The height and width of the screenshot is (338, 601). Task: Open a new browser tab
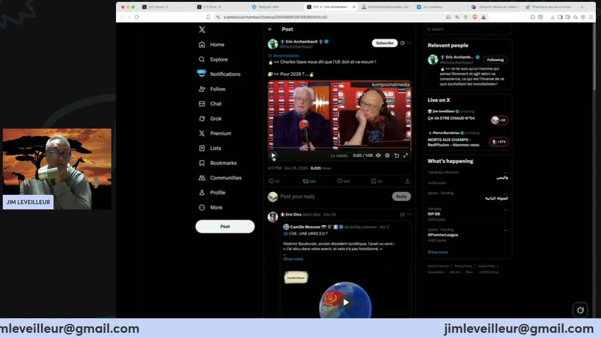coord(581,7)
